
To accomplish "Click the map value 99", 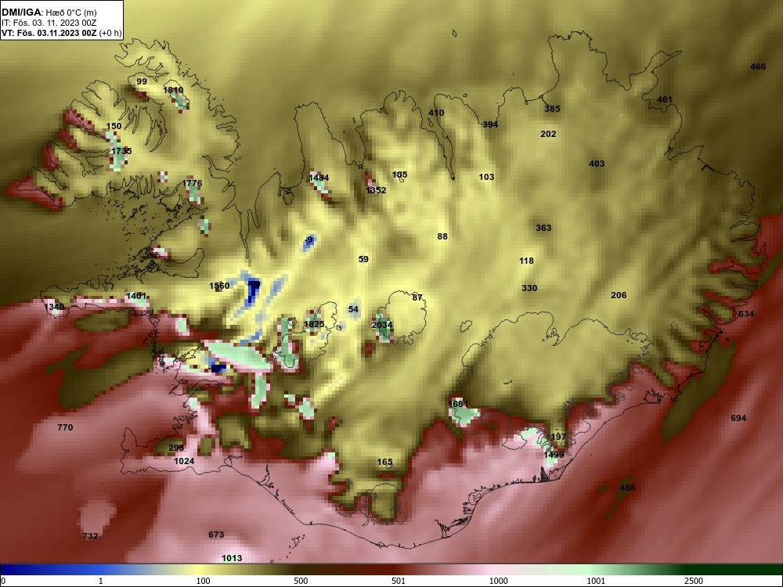I will tap(142, 82).
